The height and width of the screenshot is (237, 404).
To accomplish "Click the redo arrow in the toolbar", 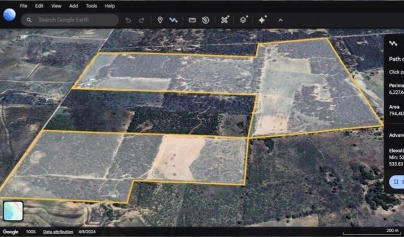I will (141, 20).
